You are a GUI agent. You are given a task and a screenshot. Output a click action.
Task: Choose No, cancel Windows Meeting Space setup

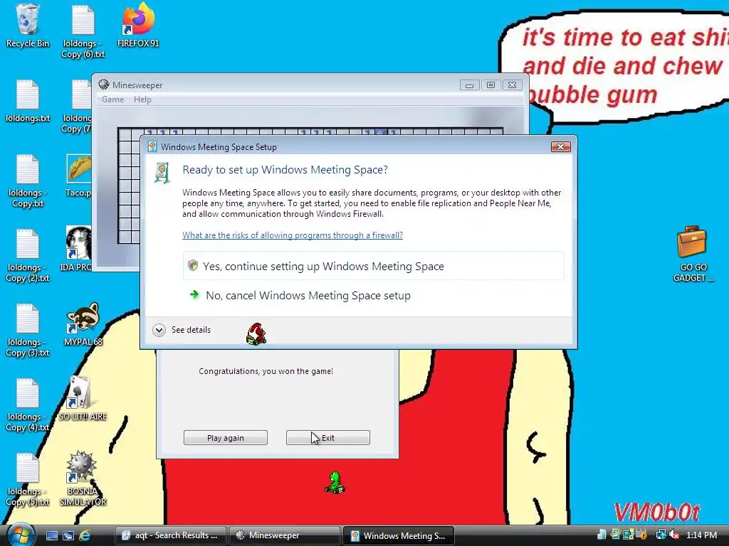374,295
